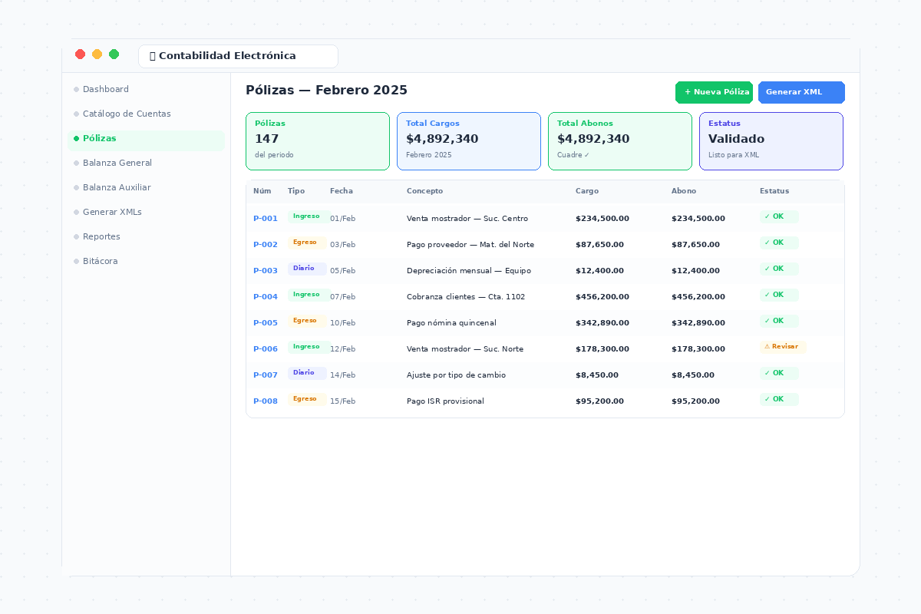Viewport: 921px width, 614px height.
Task: Select concept Pago ISR provisional
Action: click(x=445, y=401)
